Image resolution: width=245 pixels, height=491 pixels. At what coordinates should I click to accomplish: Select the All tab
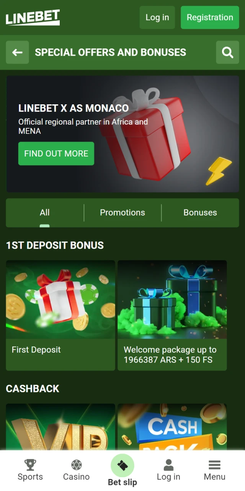pos(45,213)
